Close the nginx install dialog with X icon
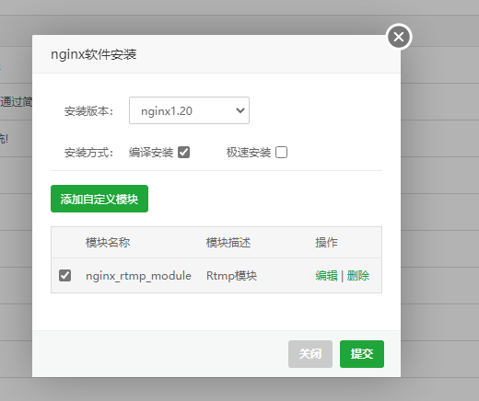Image resolution: width=479 pixels, height=401 pixels. pyautogui.click(x=399, y=37)
